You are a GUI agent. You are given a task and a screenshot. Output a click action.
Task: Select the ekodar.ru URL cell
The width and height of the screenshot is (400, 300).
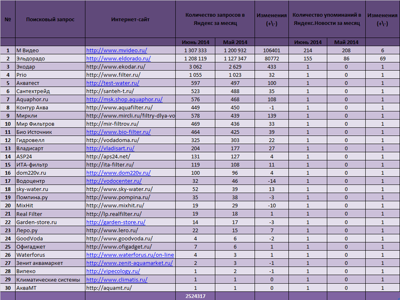(x=130, y=67)
